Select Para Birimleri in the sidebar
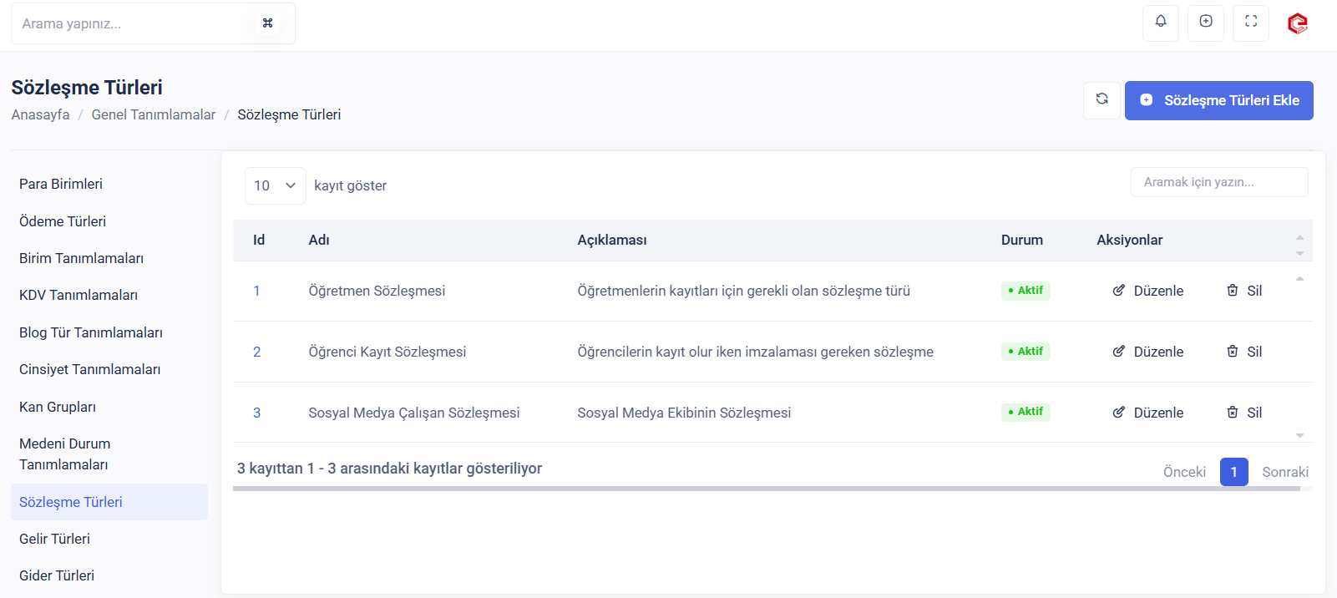This screenshot has height=598, width=1337. pyautogui.click(x=61, y=184)
